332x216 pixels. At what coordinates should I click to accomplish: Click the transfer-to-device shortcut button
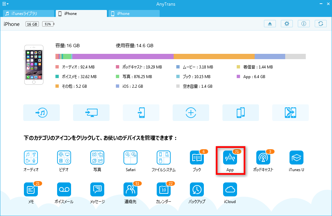pyautogui.click(x=141, y=113)
